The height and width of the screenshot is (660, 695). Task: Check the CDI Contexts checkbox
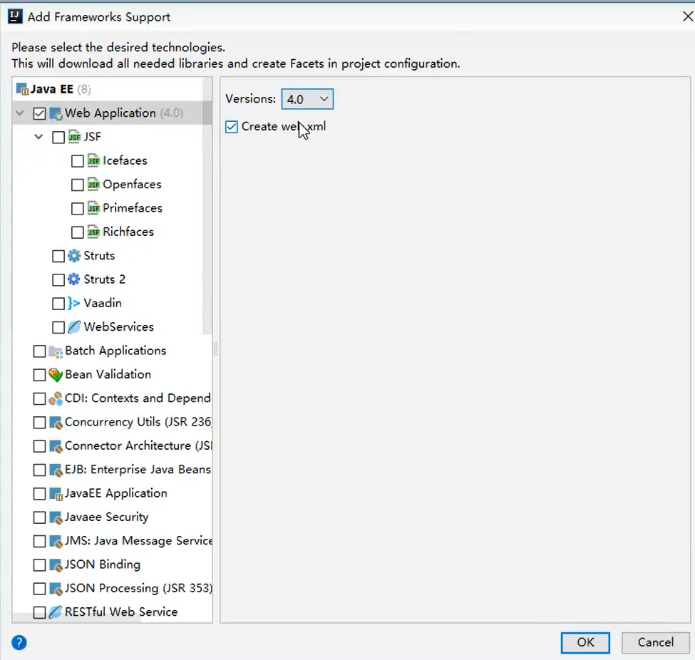click(39, 399)
